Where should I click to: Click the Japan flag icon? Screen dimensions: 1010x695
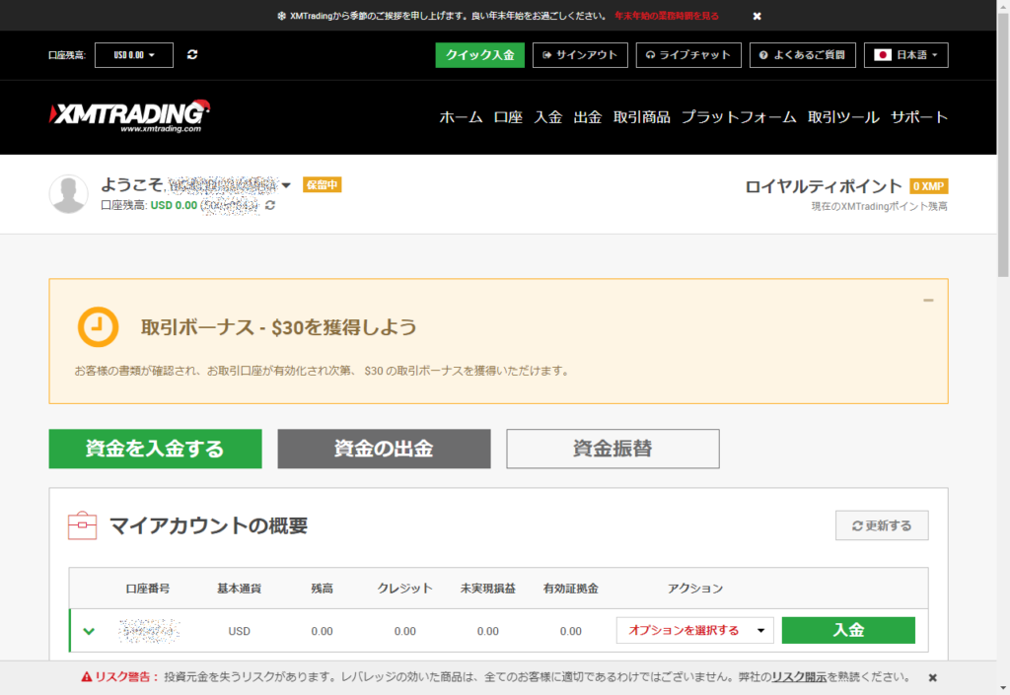883,54
